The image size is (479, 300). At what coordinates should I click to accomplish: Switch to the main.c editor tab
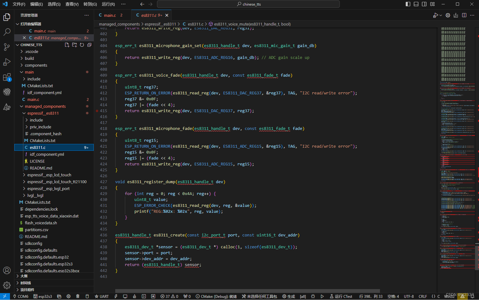[110, 15]
